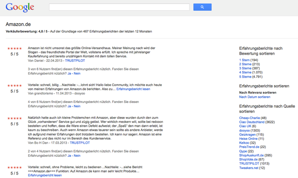Filter reviews by 3 Sterne
The image size is (298, 178).
click(x=246, y=68)
